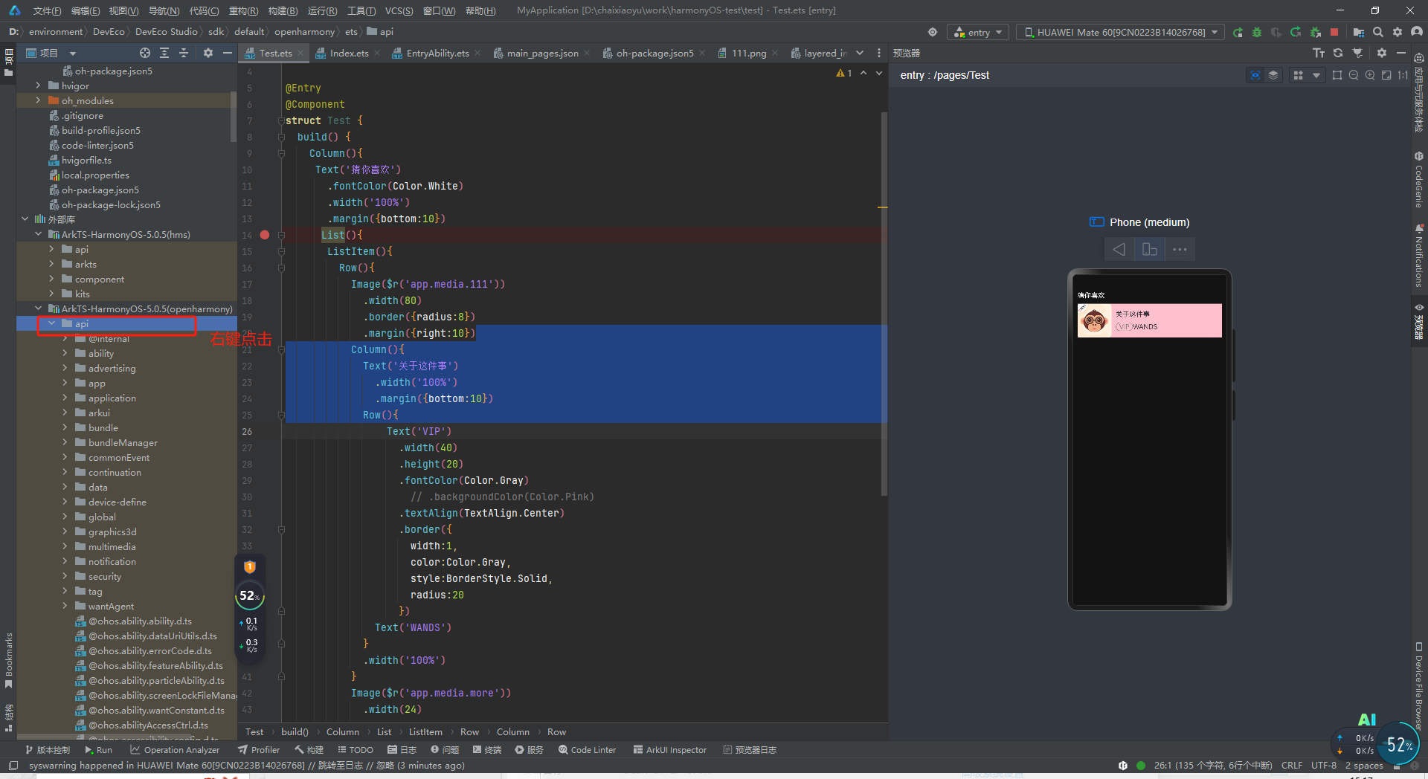Viewport: 1428px width, 779px height.
Task: Click the red Stop square icon
Action: coord(1334,32)
